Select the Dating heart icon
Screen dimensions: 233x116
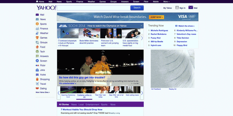pyautogui.click(x=37, y=88)
